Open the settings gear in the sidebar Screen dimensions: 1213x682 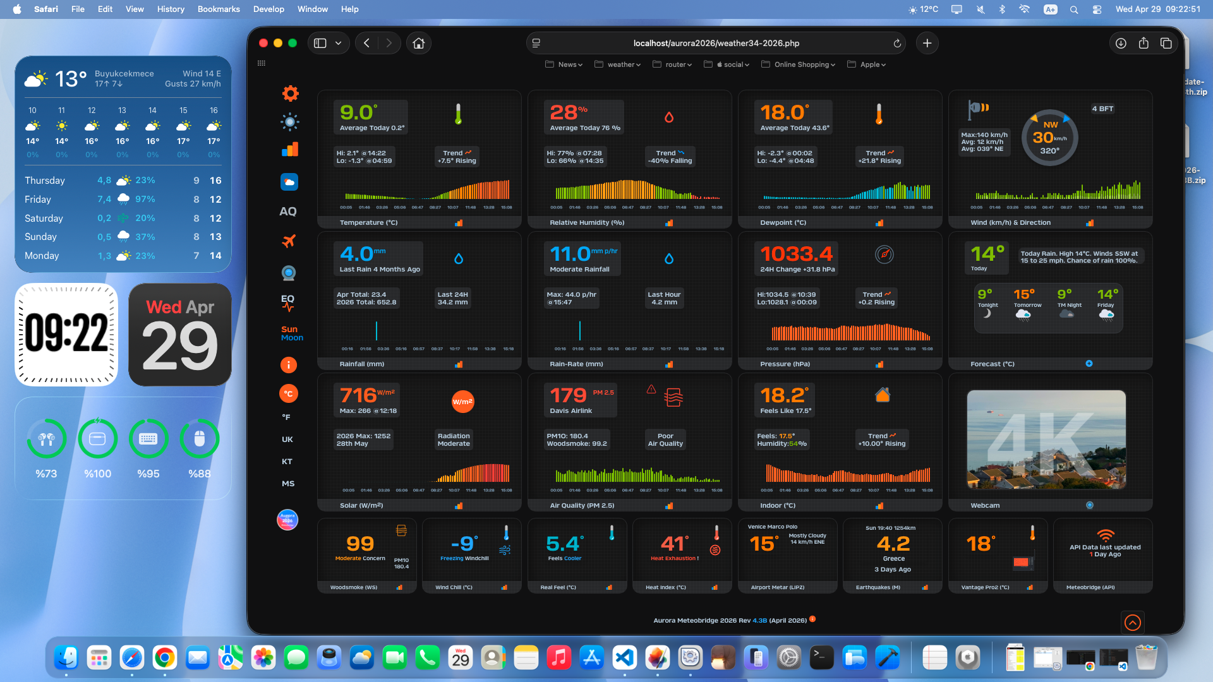tap(290, 93)
